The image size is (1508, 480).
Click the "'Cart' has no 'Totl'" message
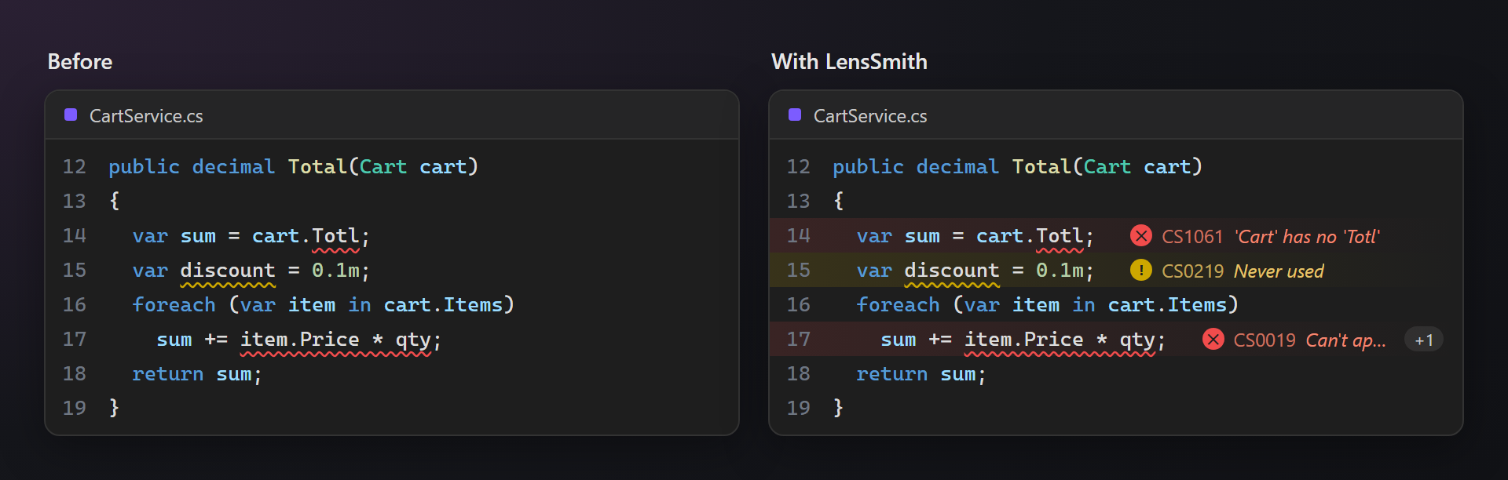pyautogui.click(x=1307, y=237)
